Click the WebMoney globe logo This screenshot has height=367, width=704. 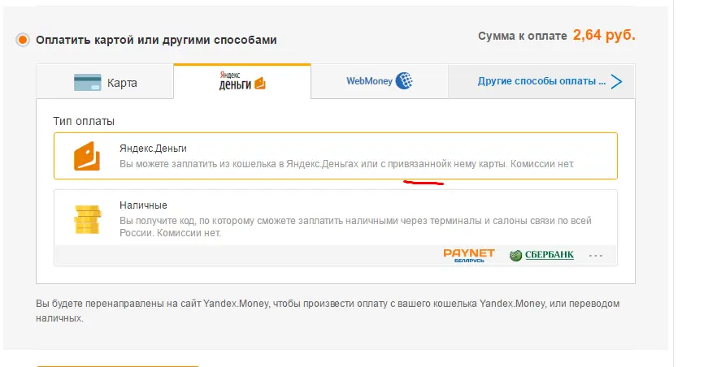tap(404, 81)
